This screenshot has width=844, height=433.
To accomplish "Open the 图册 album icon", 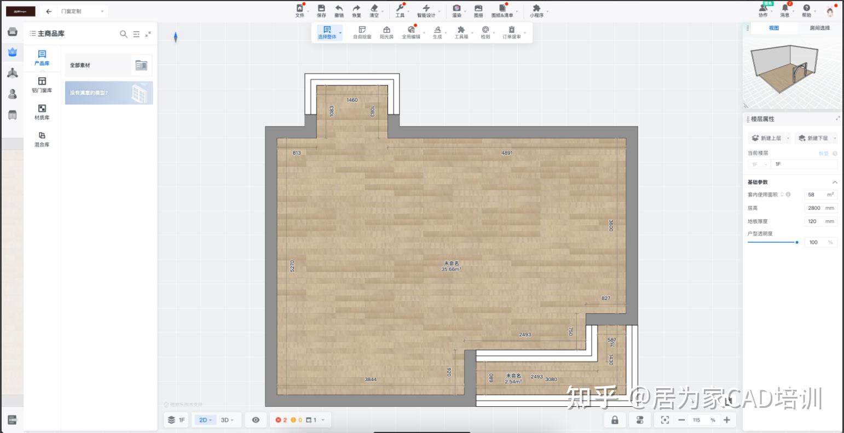I will 478,8.
